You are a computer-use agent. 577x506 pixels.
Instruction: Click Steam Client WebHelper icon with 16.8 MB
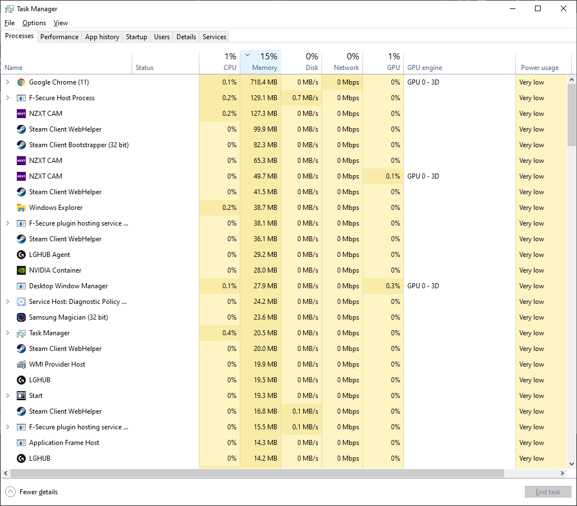[21, 411]
